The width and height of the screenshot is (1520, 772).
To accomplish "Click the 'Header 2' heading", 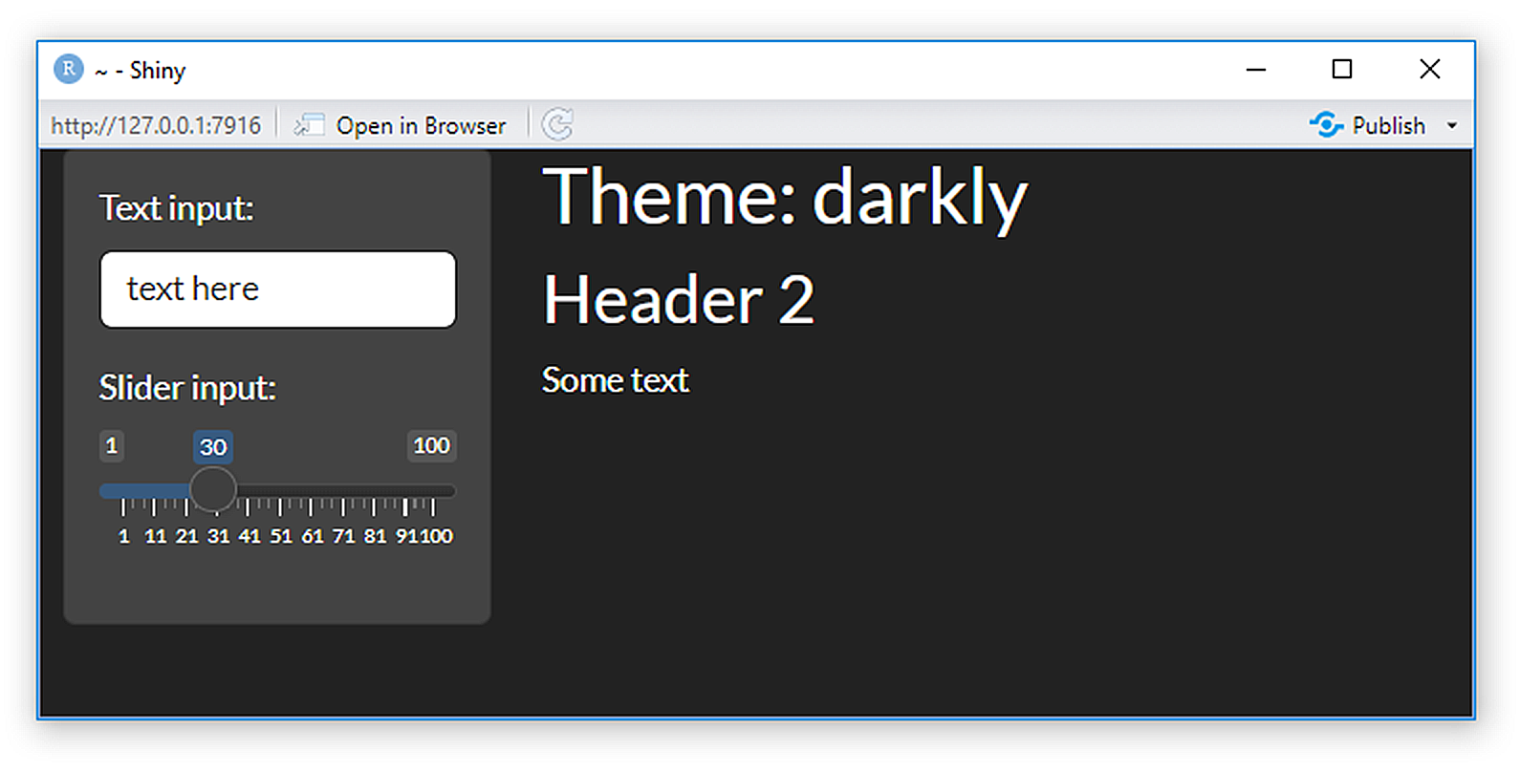I will pyautogui.click(x=679, y=300).
